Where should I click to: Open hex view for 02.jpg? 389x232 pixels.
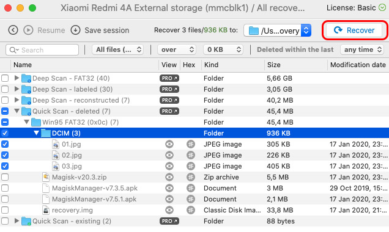click(x=191, y=155)
